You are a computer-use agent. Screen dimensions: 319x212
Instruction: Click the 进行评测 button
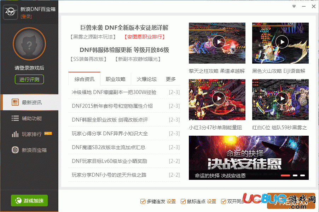pyautogui.click(x=29, y=79)
